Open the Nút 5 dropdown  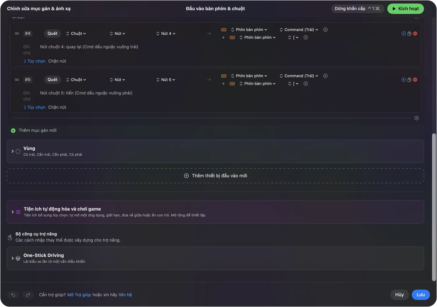click(166, 80)
